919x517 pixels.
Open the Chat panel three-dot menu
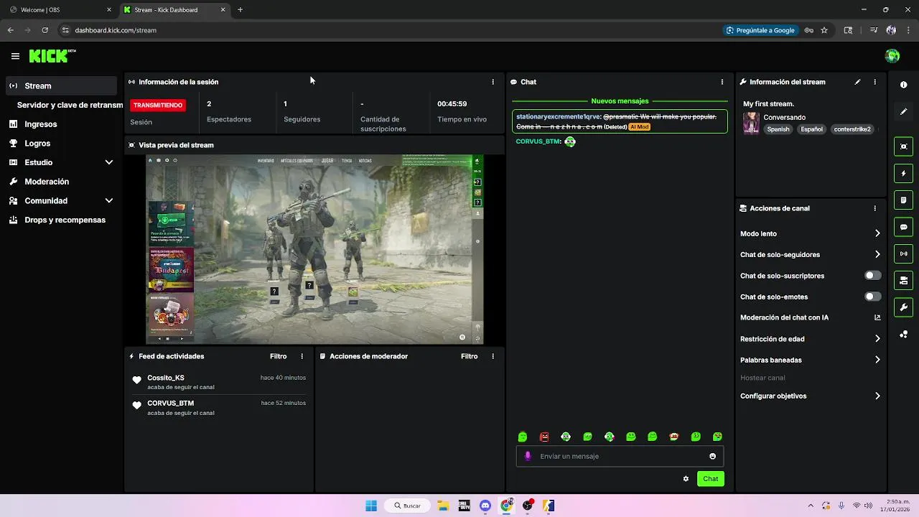(722, 82)
